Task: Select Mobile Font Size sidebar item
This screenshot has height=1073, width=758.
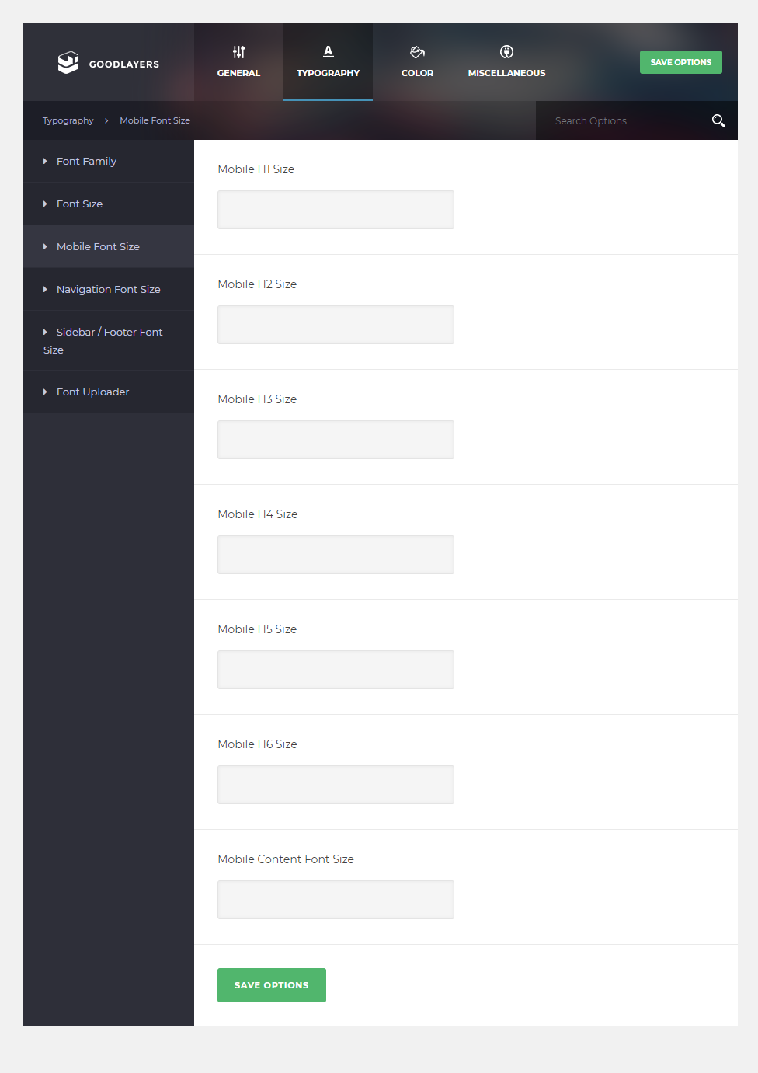Action: 98,247
